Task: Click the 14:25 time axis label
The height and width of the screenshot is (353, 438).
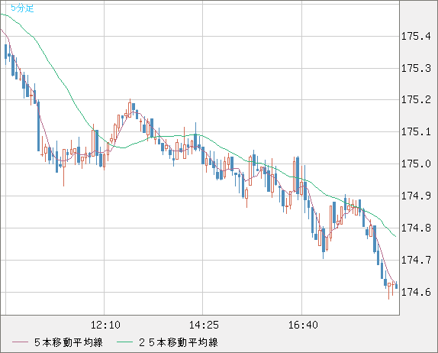Action: coord(204,325)
